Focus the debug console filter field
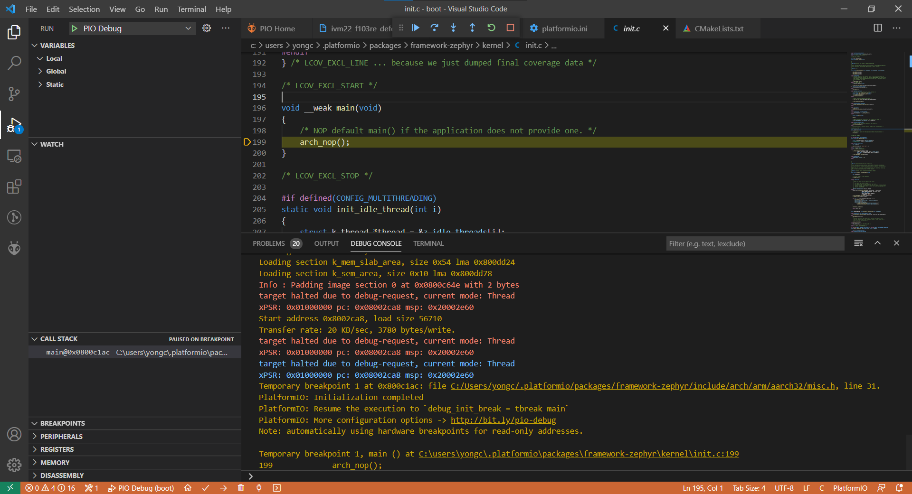 [x=755, y=243]
